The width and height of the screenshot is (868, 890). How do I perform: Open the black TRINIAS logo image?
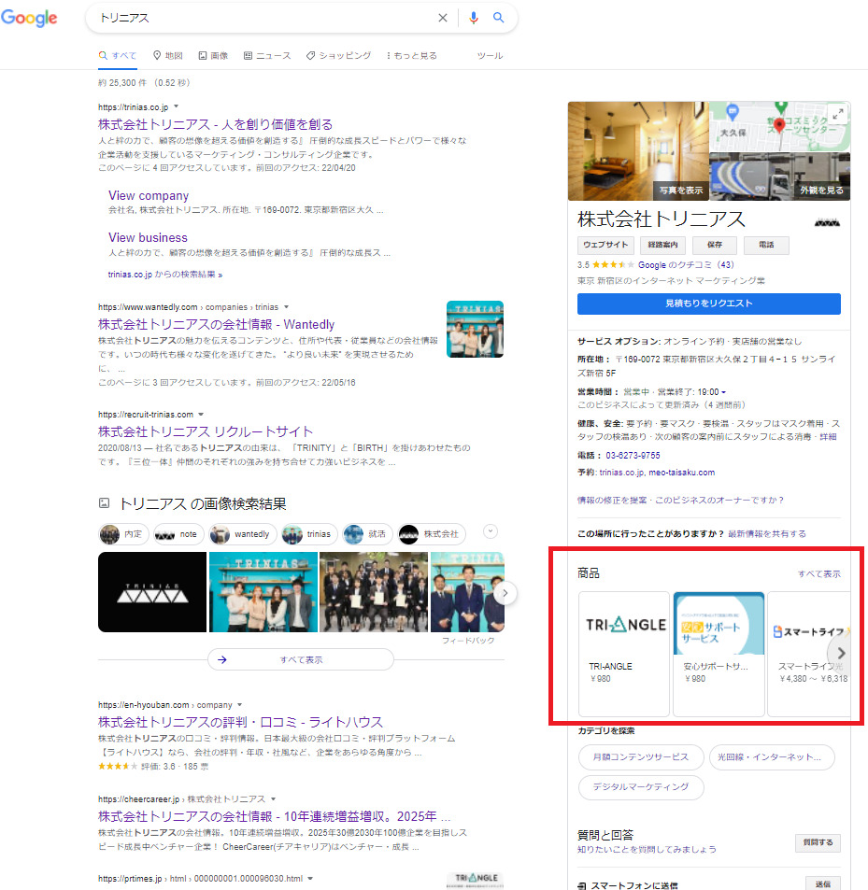point(152,592)
